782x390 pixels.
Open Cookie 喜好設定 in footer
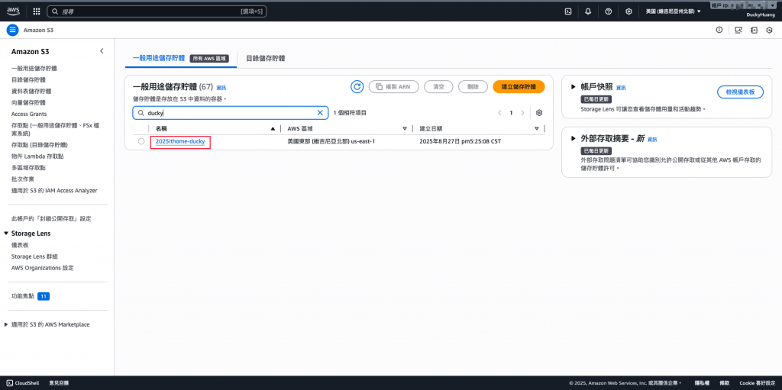tap(757, 383)
